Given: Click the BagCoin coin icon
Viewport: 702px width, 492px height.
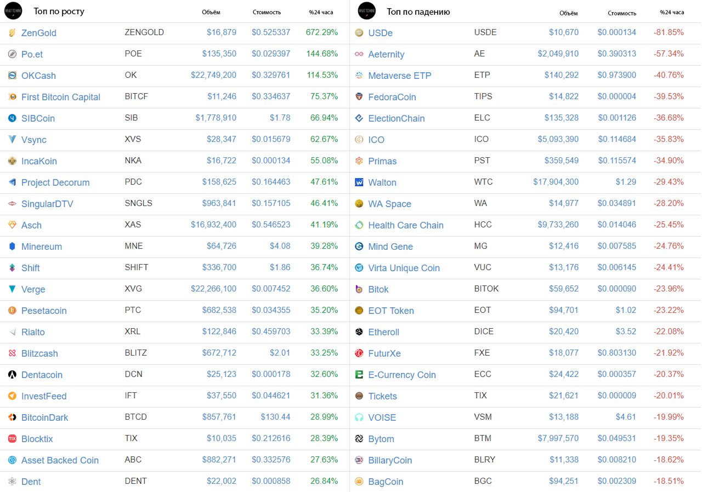Looking at the screenshot, I should tap(359, 482).
